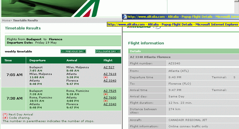Go to Home breadcrumb link
The image size is (239, 129).
click(x=6, y=21)
